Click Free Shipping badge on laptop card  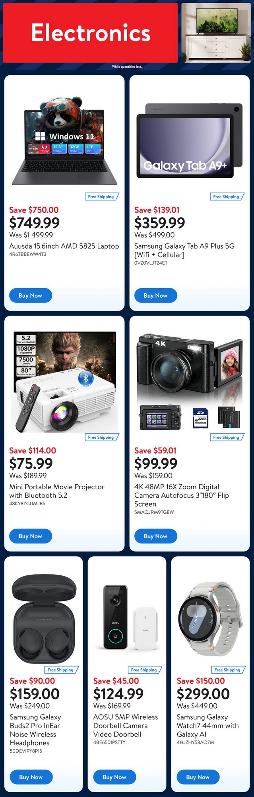101,196
